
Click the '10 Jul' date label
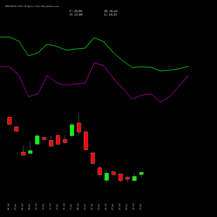[x=36, y=207]
